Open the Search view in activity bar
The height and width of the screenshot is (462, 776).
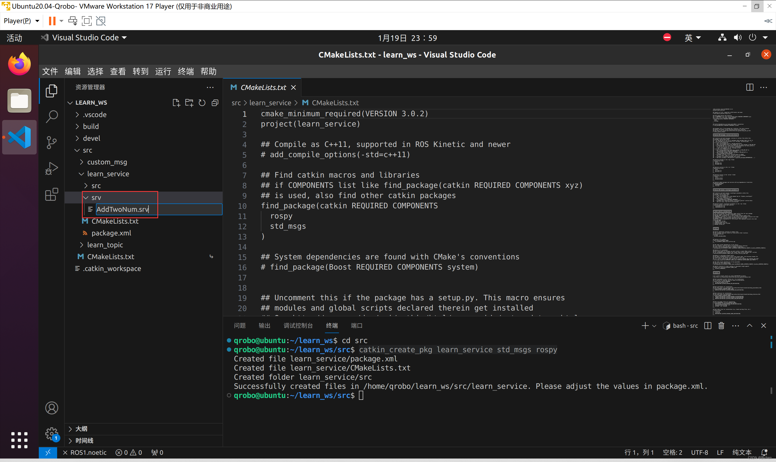coord(51,117)
